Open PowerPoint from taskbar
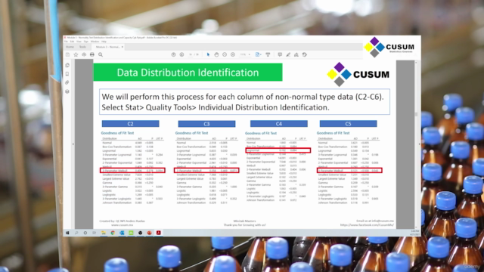Viewport: 484px width, 272px height. (x=150, y=233)
